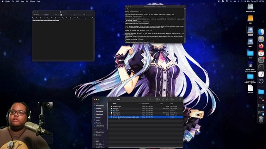Click the menu bar date and clock
This screenshot has height=149, width=266.
coord(258,1)
